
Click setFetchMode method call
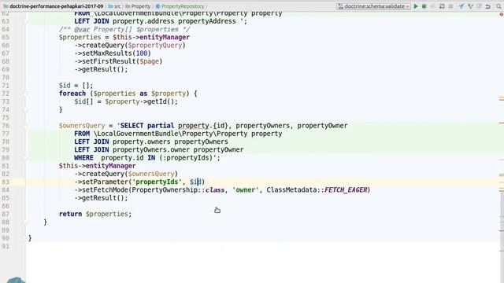(105, 189)
